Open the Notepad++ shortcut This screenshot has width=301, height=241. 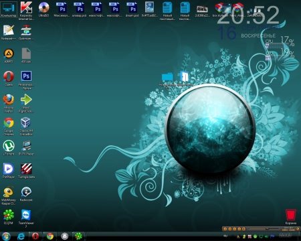point(9,32)
